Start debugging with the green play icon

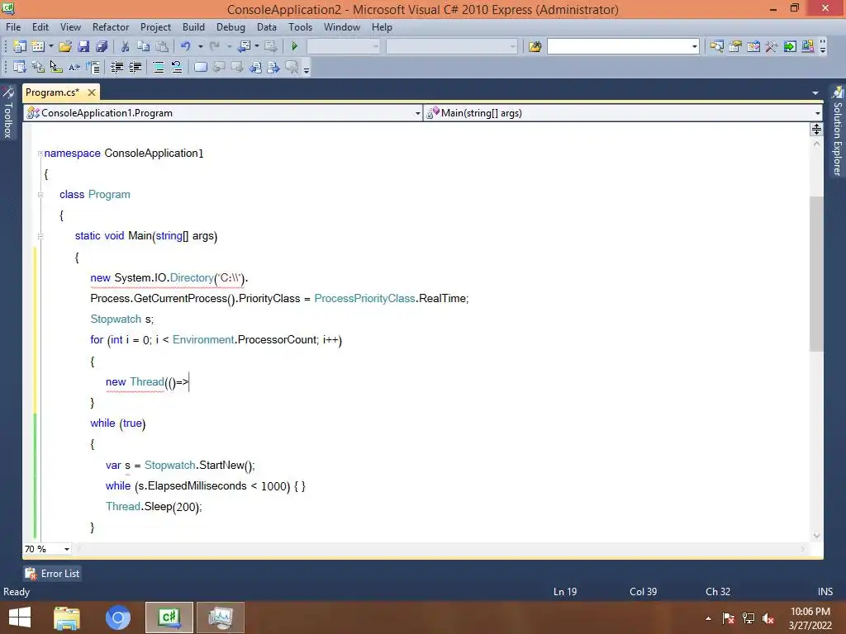click(x=295, y=46)
